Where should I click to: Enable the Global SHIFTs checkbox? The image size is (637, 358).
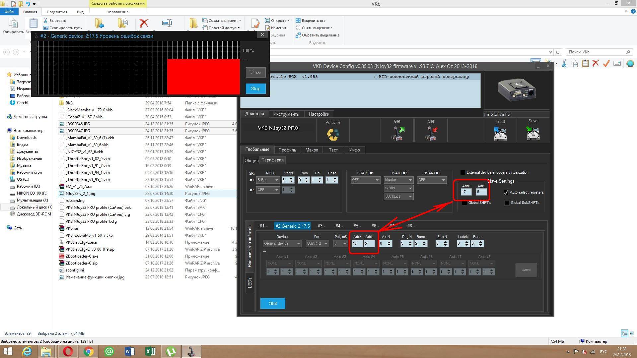464,203
